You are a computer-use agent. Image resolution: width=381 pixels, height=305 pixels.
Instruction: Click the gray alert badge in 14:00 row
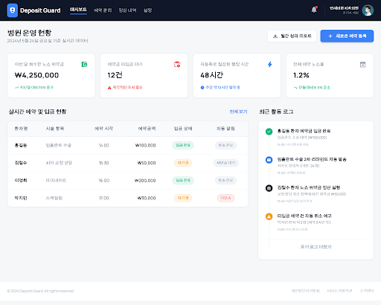tap(225, 145)
